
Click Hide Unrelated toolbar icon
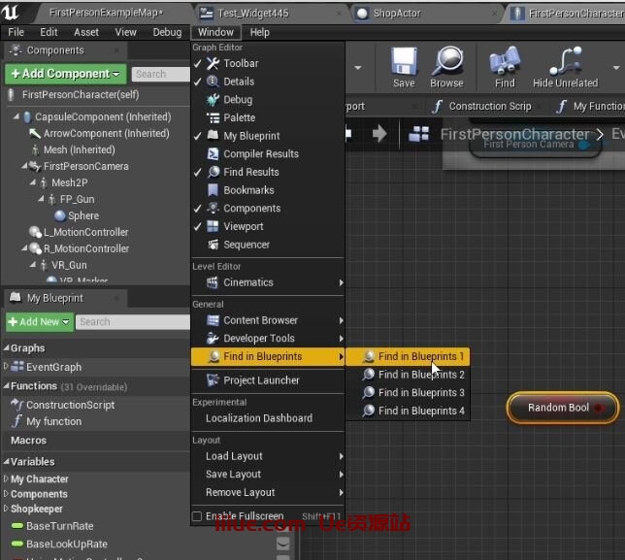pos(565,68)
